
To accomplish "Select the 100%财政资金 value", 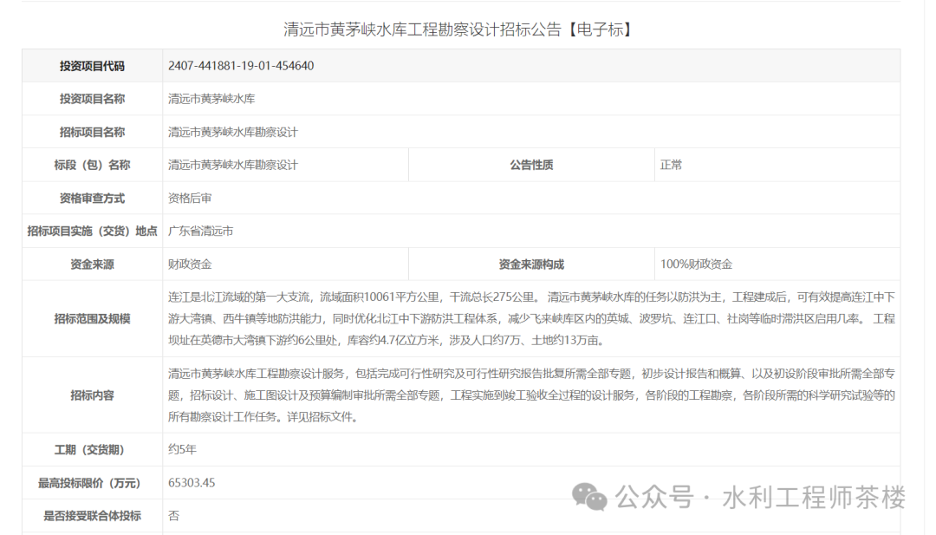I will (696, 264).
